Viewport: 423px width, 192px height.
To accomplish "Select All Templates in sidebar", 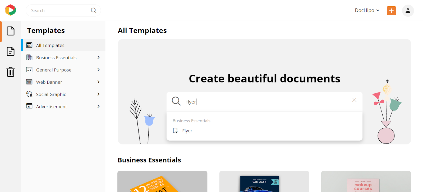I will coord(63,45).
